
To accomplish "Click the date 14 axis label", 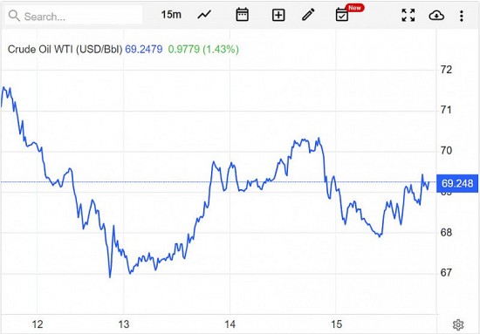I will (230, 324).
